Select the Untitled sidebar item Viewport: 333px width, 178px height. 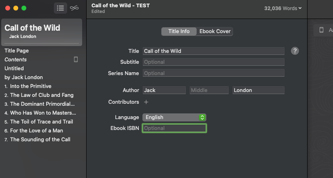pos(14,69)
